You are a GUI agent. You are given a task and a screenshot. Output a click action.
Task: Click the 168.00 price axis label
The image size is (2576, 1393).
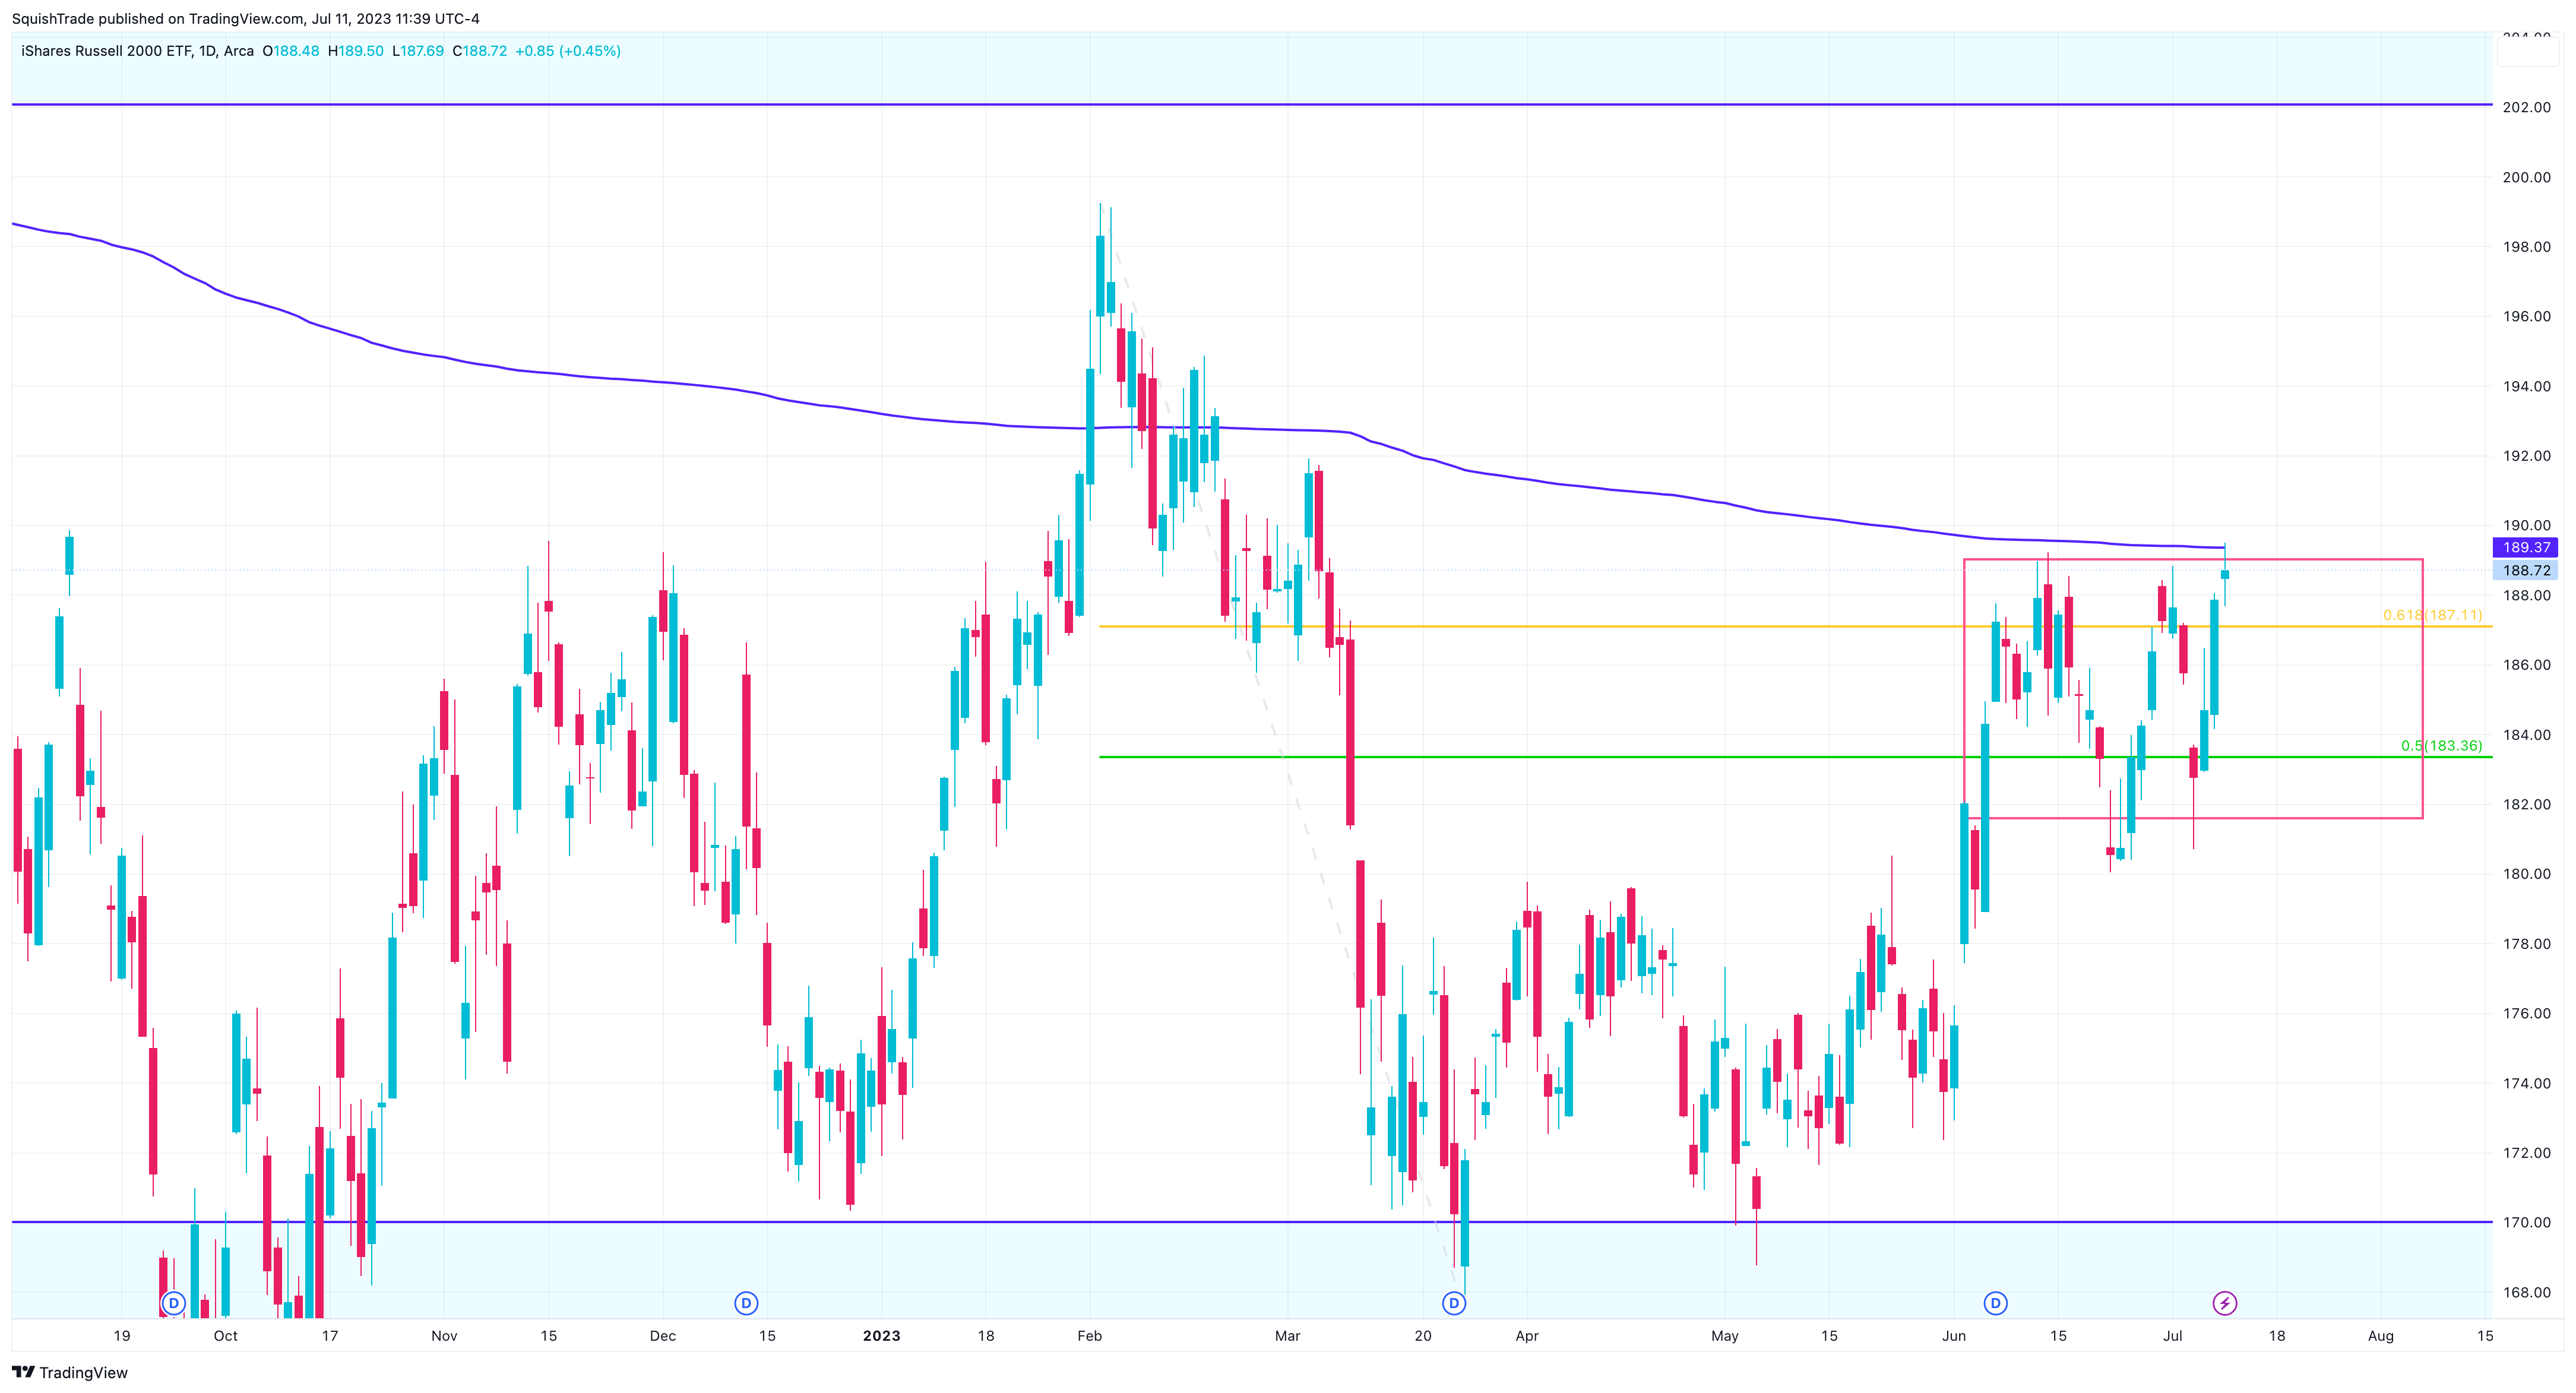point(2526,1292)
